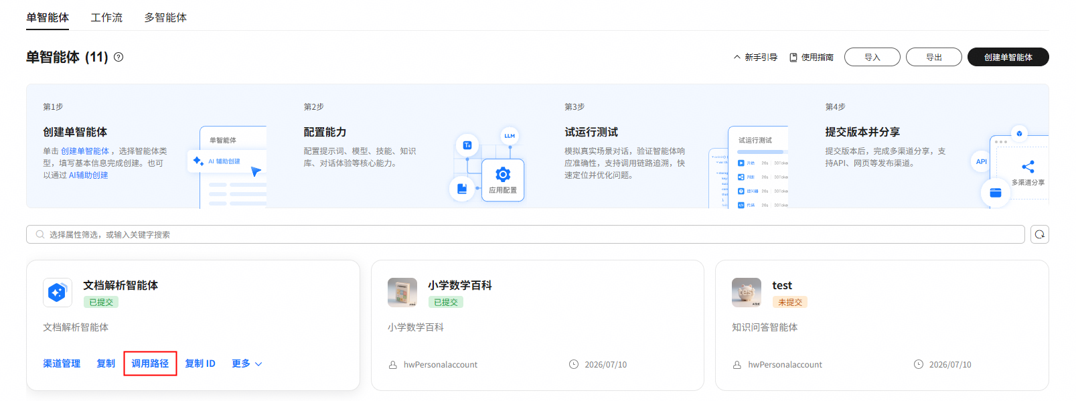Screen dimensions: 1076x401
Task: Click the 导入 button
Action: coord(872,57)
